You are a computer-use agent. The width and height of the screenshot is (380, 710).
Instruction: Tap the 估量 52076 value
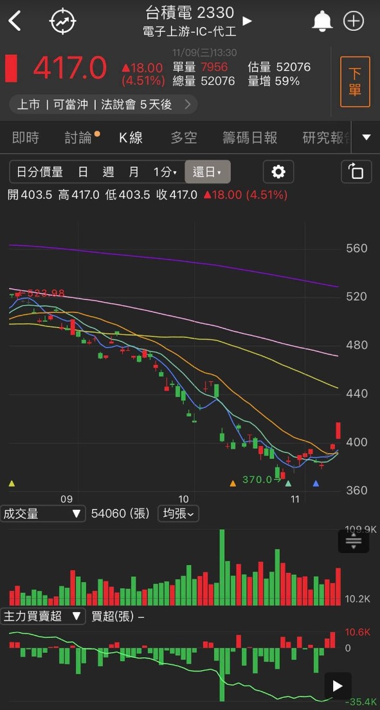pos(279,67)
